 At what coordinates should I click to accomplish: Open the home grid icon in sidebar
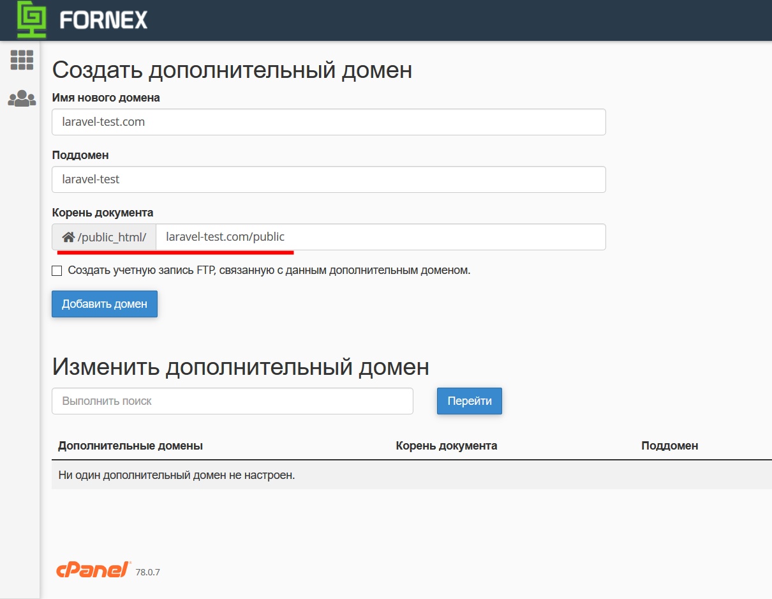[22, 60]
